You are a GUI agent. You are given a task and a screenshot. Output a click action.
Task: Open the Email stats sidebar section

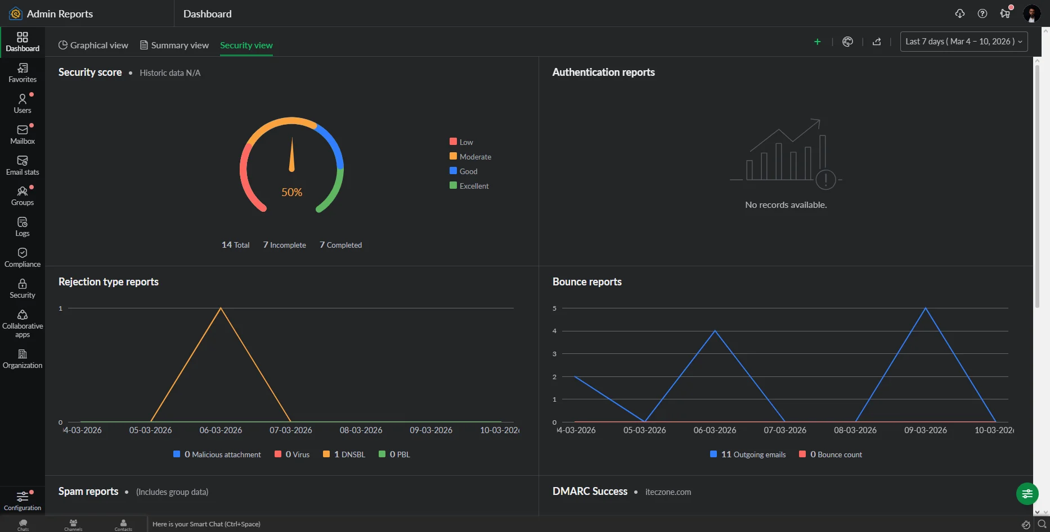click(x=23, y=165)
